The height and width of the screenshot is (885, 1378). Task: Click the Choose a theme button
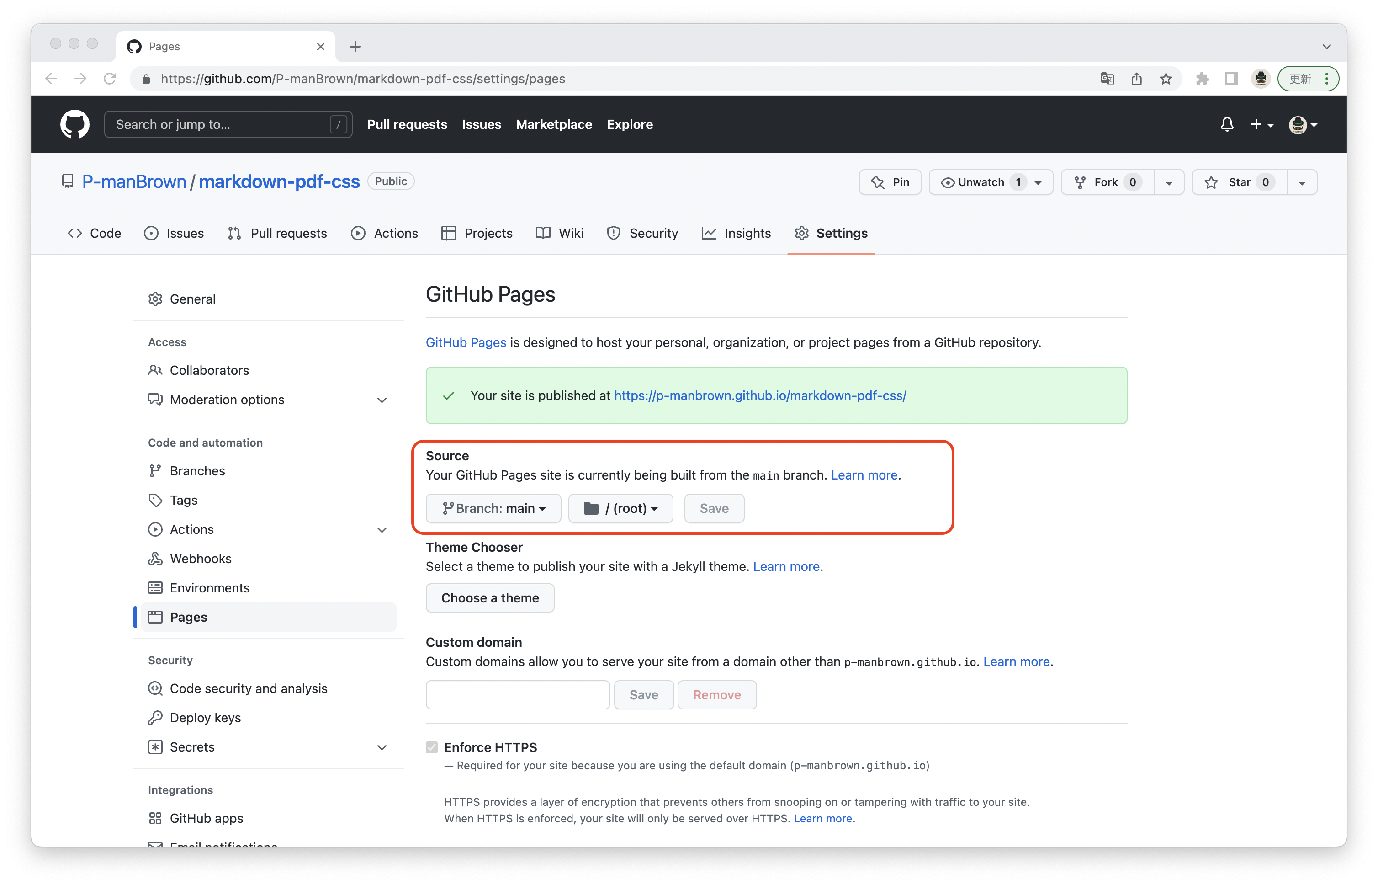(x=490, y=597)
